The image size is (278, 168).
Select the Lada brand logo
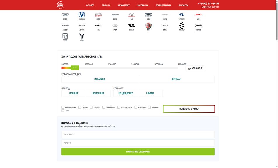[115, 26]
